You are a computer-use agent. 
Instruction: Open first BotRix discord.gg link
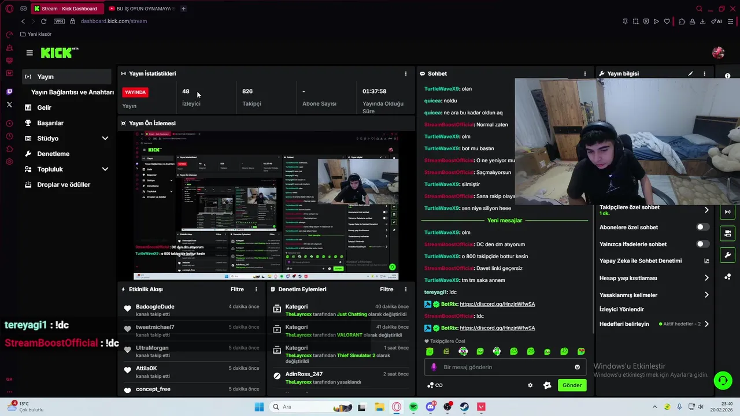(497, 304)
